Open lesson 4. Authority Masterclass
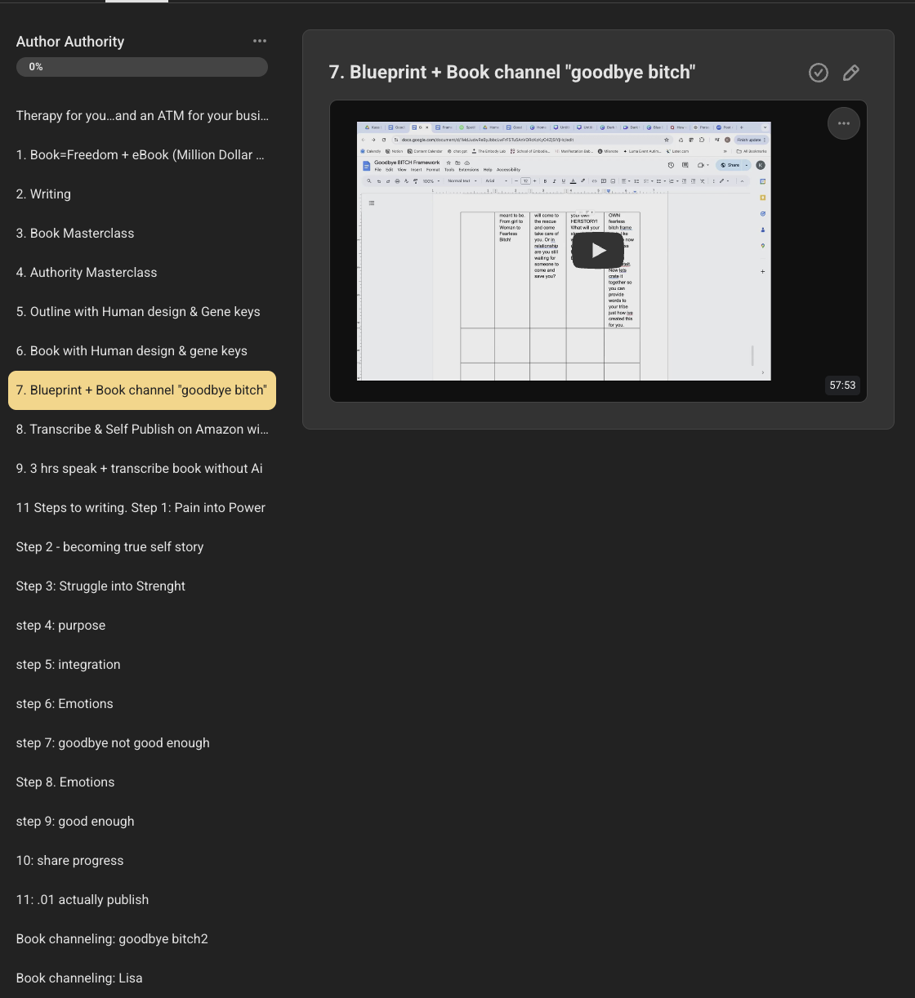This screenshot has width=915, height=998. pos(142,273)
